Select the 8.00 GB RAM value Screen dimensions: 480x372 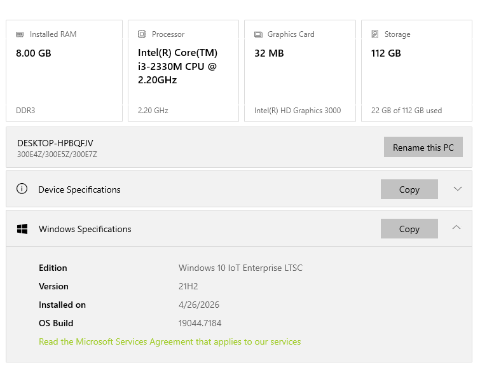pyautogui.click(x=33, y=53)
